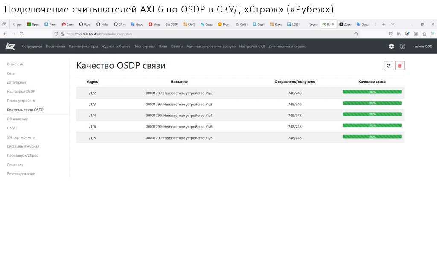Expand the admin user dropdown
Image resolution: width=437 pixels, height=256 pixels.
(x=422, y=47)
